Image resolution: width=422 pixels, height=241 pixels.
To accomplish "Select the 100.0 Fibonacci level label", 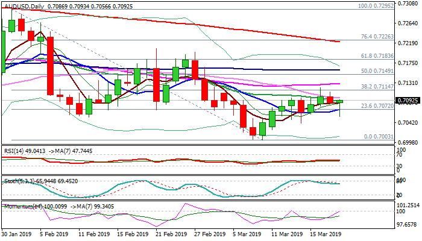I will tap(367, 6).
